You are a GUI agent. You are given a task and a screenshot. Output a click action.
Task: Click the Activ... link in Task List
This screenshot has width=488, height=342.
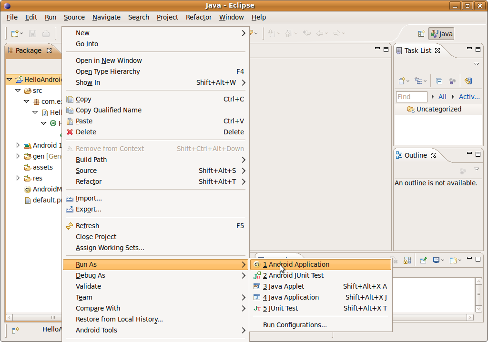pos(469,97)
